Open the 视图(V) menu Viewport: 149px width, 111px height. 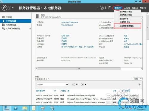135,8
